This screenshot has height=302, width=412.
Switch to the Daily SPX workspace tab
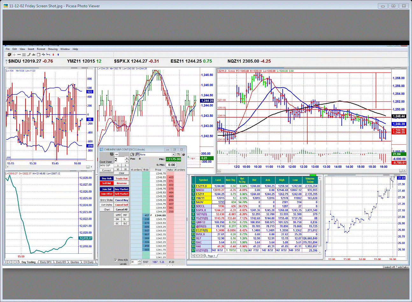coord(46,262)
